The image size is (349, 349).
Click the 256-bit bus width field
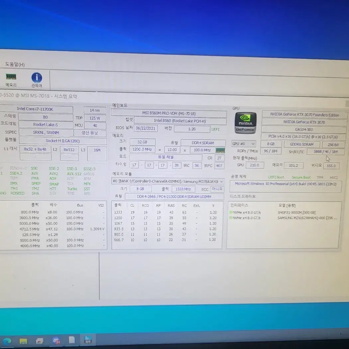pos(333,145)
